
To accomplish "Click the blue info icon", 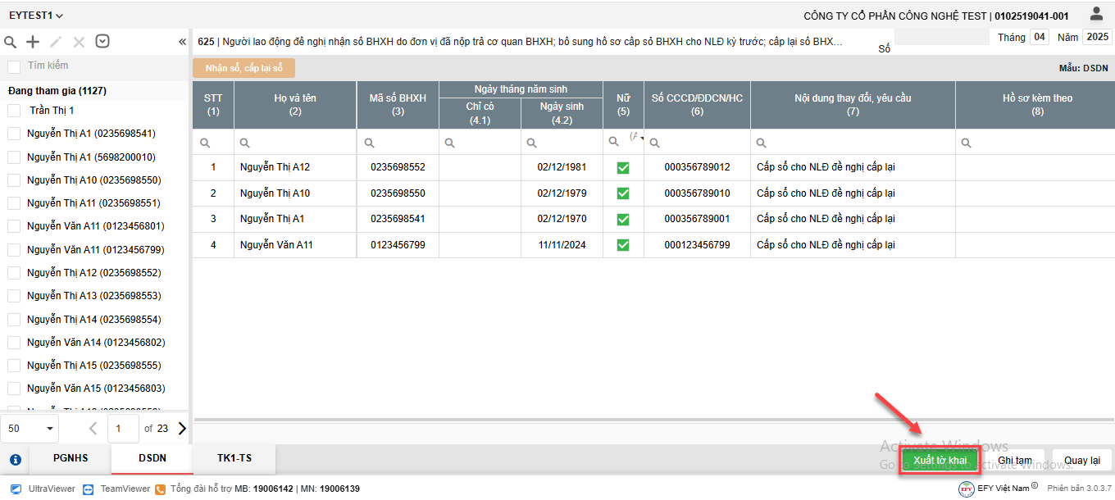I will coord(15,460).
